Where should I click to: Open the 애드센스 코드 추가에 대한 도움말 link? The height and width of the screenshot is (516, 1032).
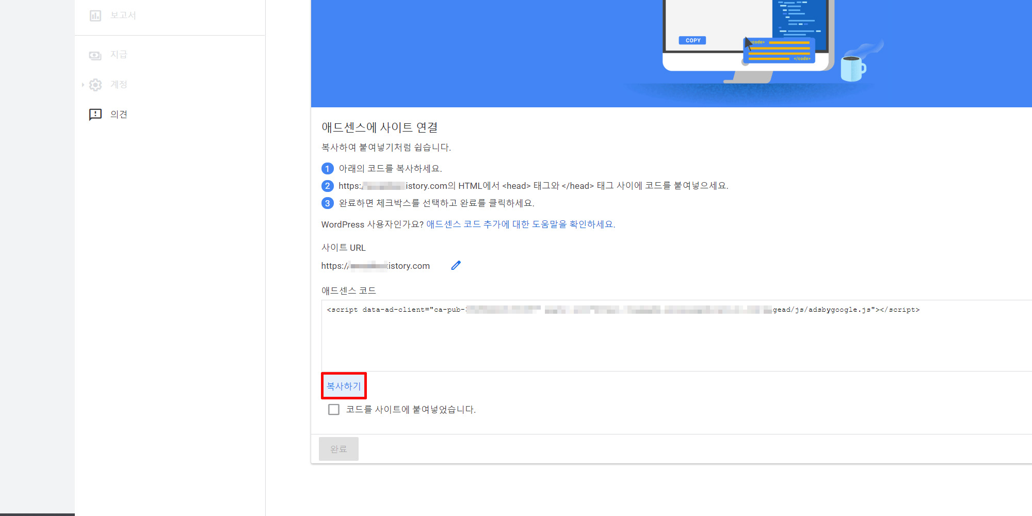(x=521, y=224)
